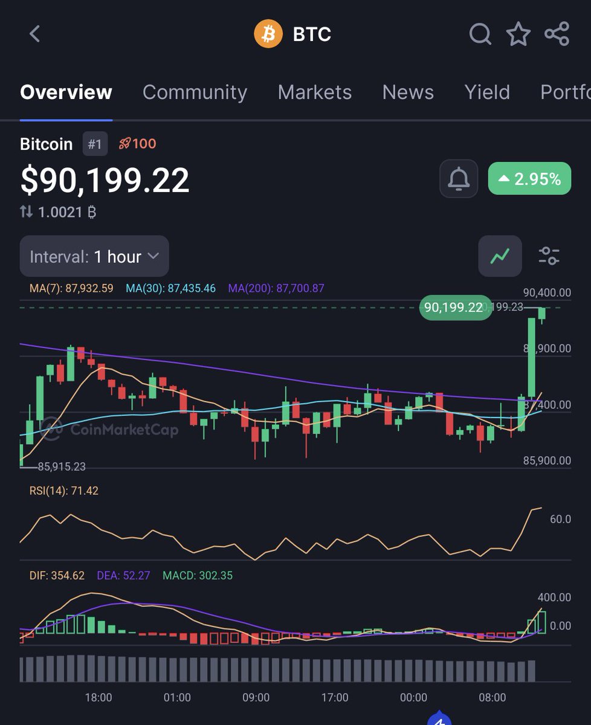Tap the 17:00 time axis label
Image resolution: width=591 pixels, height=725 pixels.
(x=335, y=697)
